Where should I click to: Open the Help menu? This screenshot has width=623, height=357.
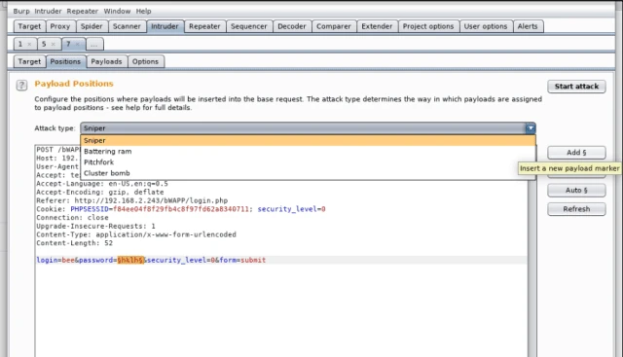(143, 11)
